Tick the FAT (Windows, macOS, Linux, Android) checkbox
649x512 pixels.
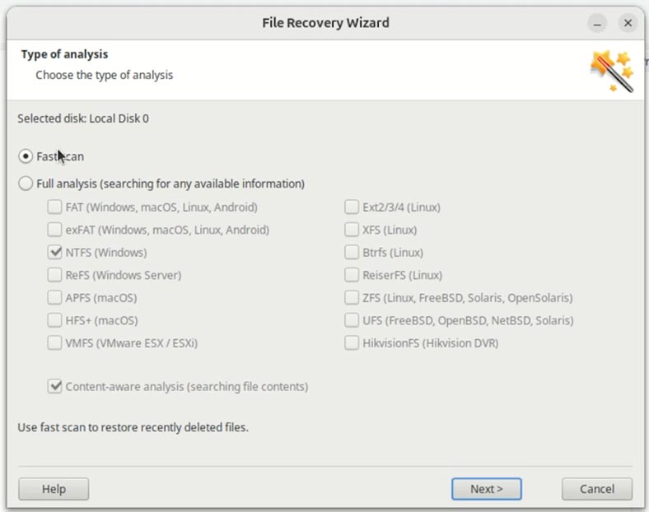pyautogui.click(x=54, y=207)
